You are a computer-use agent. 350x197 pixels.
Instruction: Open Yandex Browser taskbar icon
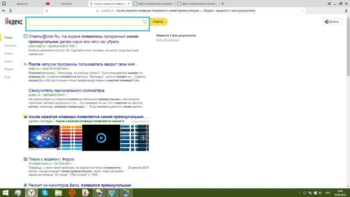click(x=31, y=193)
